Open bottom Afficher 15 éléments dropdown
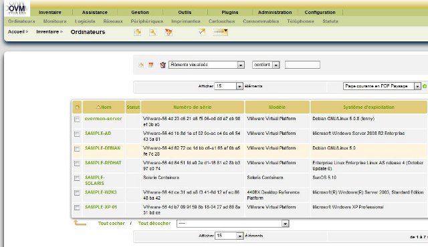 (x=229, y=236)
